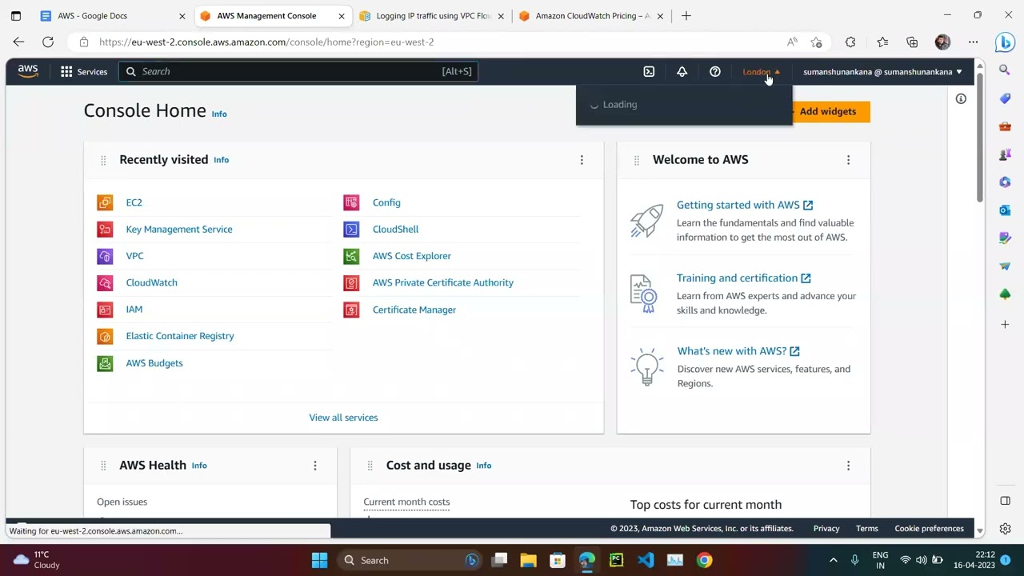Open the Windows Start menu
The image size is (1024, 576).
point(319,560)
